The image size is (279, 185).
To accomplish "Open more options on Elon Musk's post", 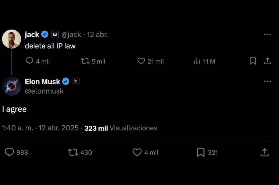I will 267,81.
